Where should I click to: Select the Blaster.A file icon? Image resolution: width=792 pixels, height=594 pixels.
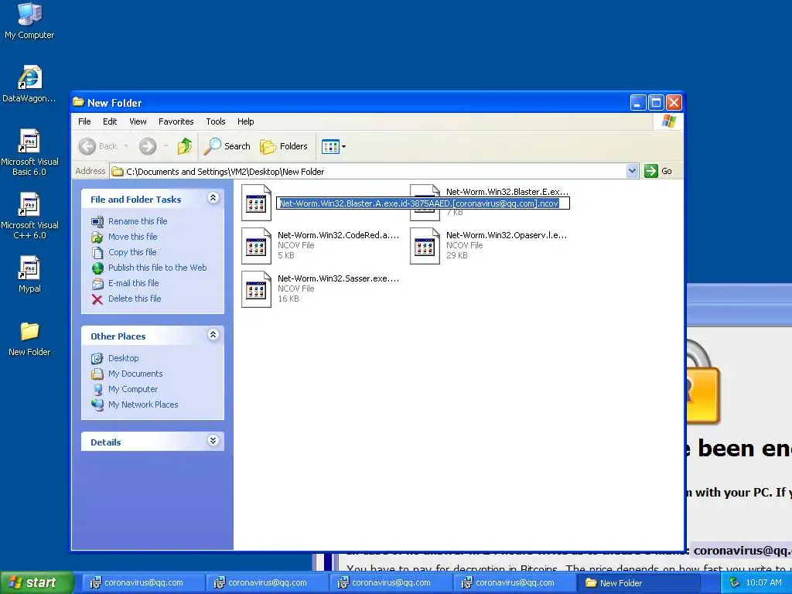pos(256,203)
